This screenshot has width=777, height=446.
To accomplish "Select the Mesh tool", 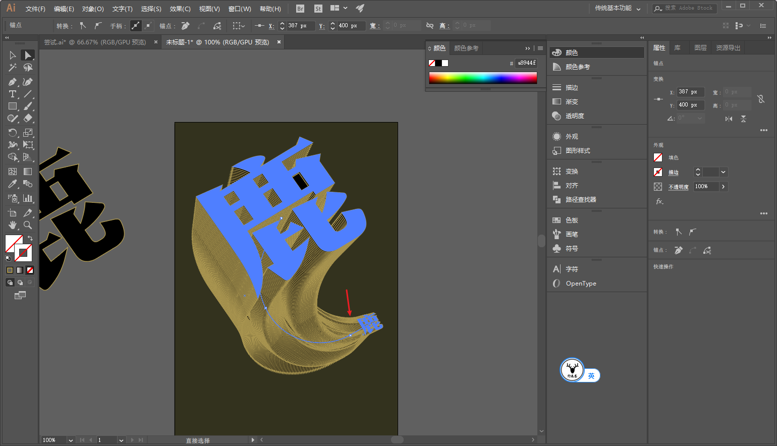I will [x=13, y=172].
